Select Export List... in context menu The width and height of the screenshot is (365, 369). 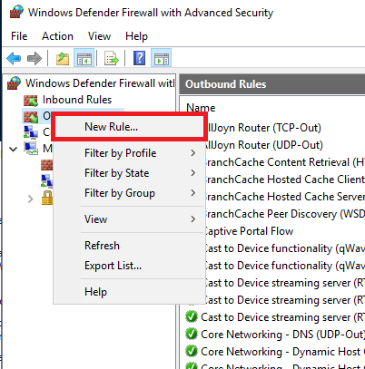tap(129, 266)
